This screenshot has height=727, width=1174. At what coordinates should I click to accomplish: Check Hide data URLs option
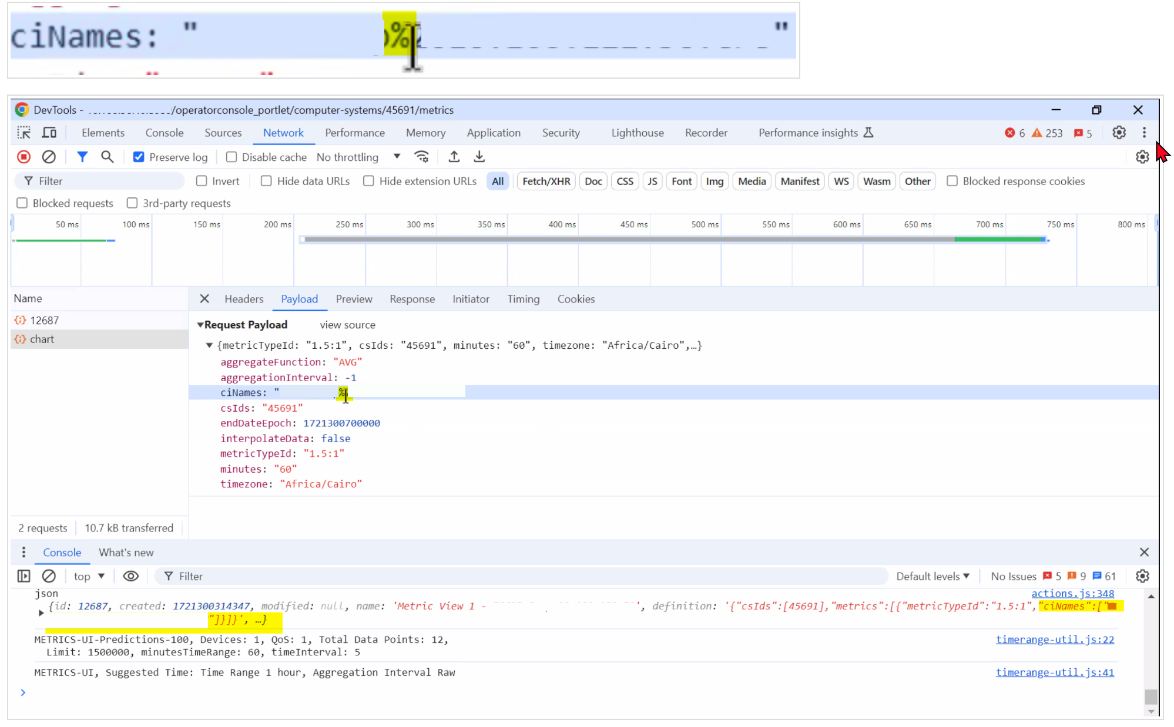click(266, 181)
